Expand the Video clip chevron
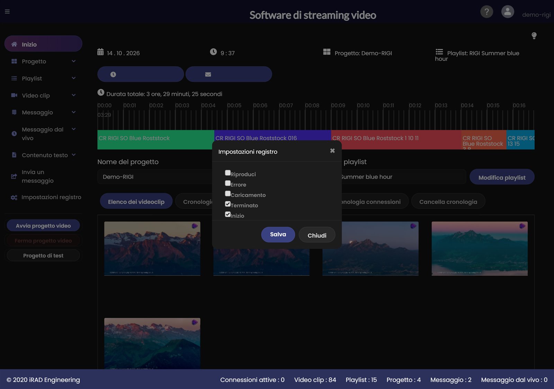554x389 pixels. pos(74,95)
